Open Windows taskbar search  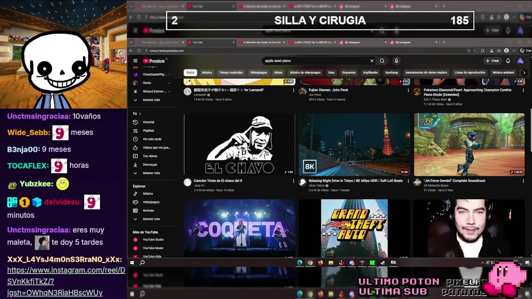click(x=142, y=262)
